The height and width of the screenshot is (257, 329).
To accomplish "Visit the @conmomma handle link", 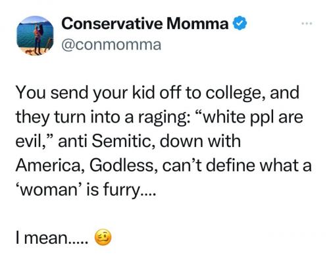I will point(111,45).
